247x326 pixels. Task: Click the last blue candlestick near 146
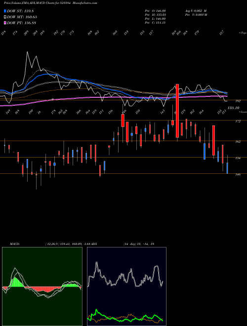click(227, 168)
